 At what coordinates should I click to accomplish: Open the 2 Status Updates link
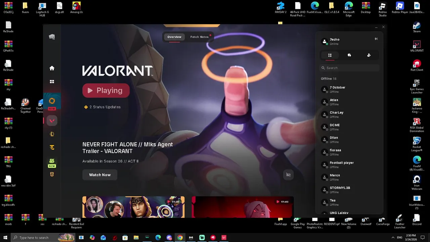[102, 107]
